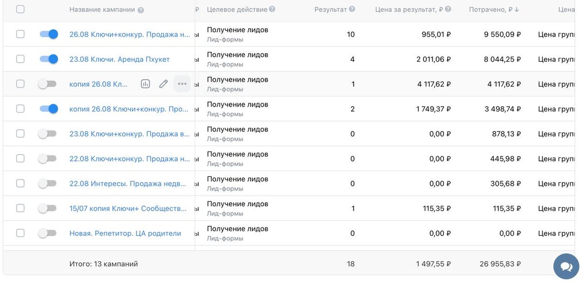The image size is (581, 282).
Task: Tick the select-all checkbox in header
Action: pos(20,9)
